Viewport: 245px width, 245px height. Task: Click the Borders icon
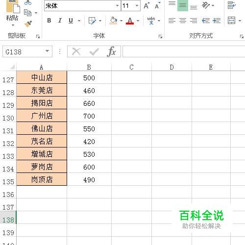pos(92,21)
